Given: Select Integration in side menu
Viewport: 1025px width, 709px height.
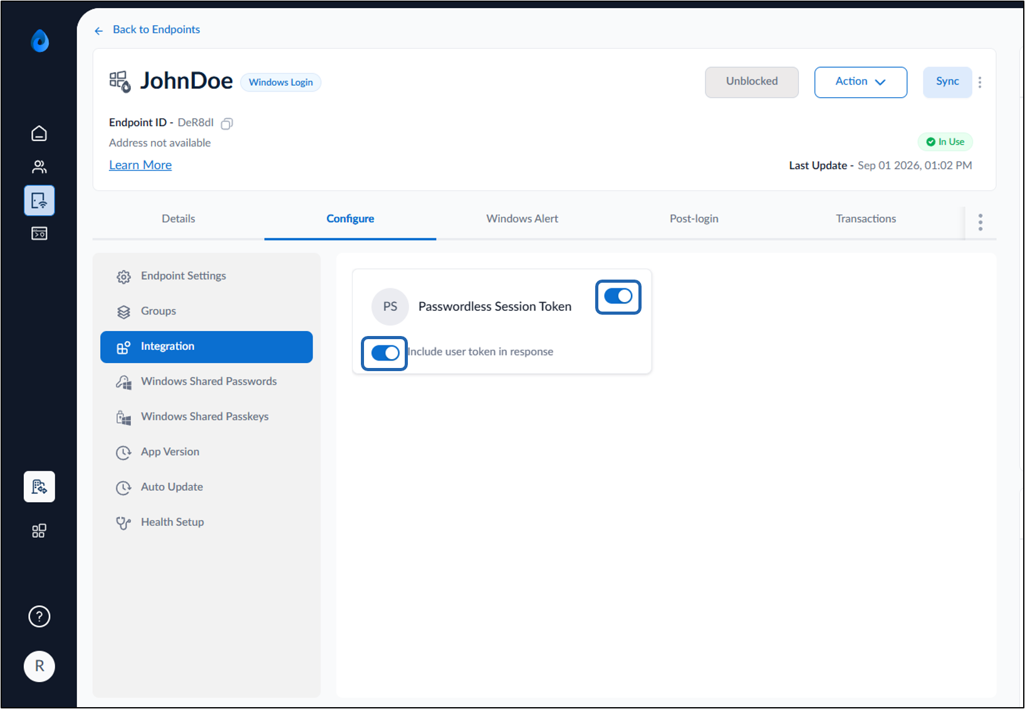Looking at the screenshot, I should click(x=206, y=347).
